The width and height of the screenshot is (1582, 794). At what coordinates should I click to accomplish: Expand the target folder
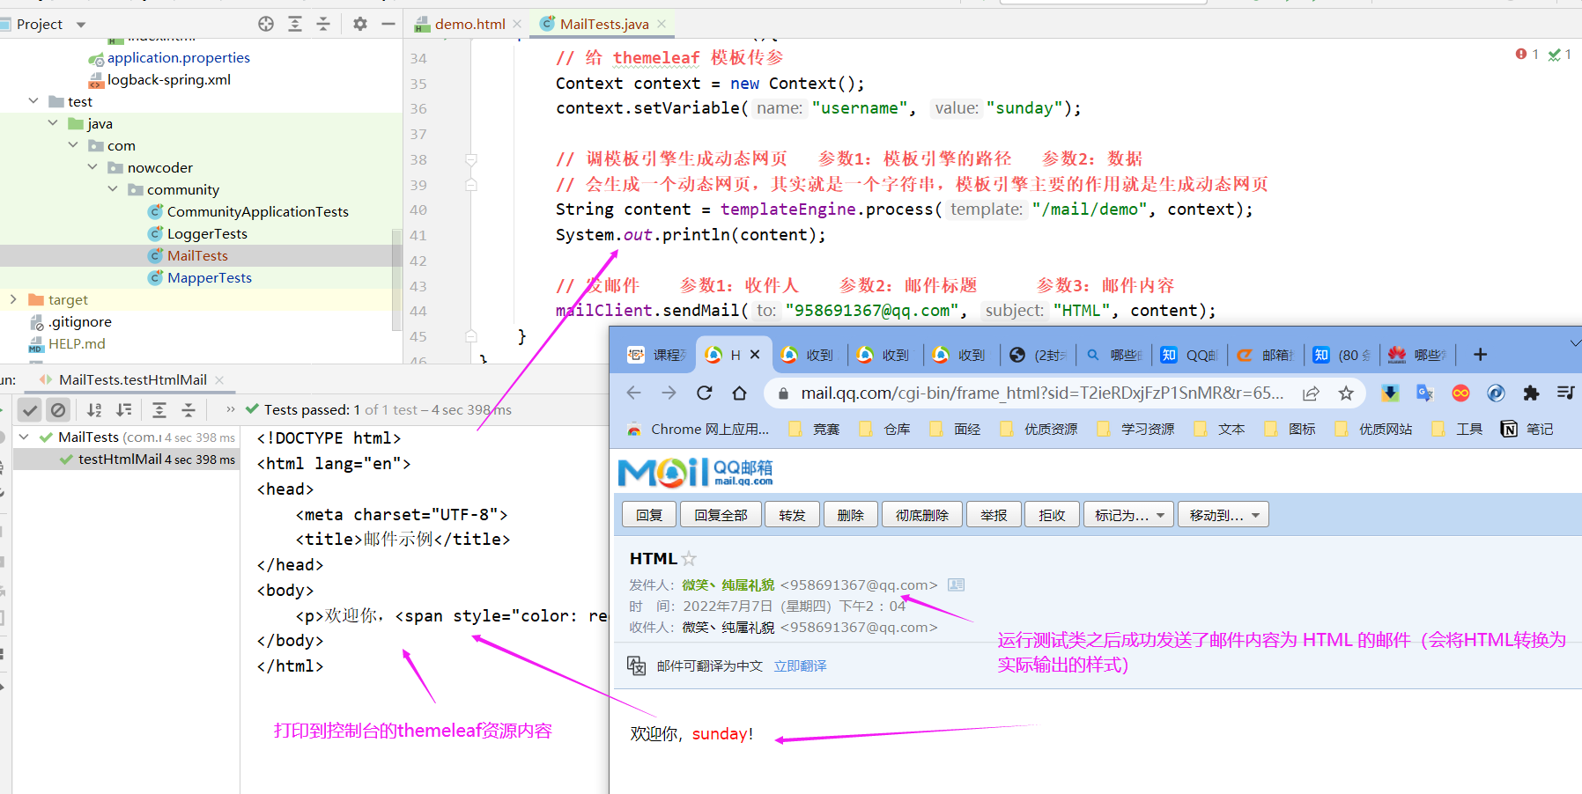(13, 299)
